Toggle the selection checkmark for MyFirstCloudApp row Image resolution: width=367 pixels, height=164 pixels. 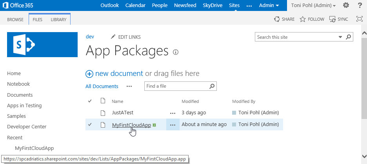(x=90, y=124)
